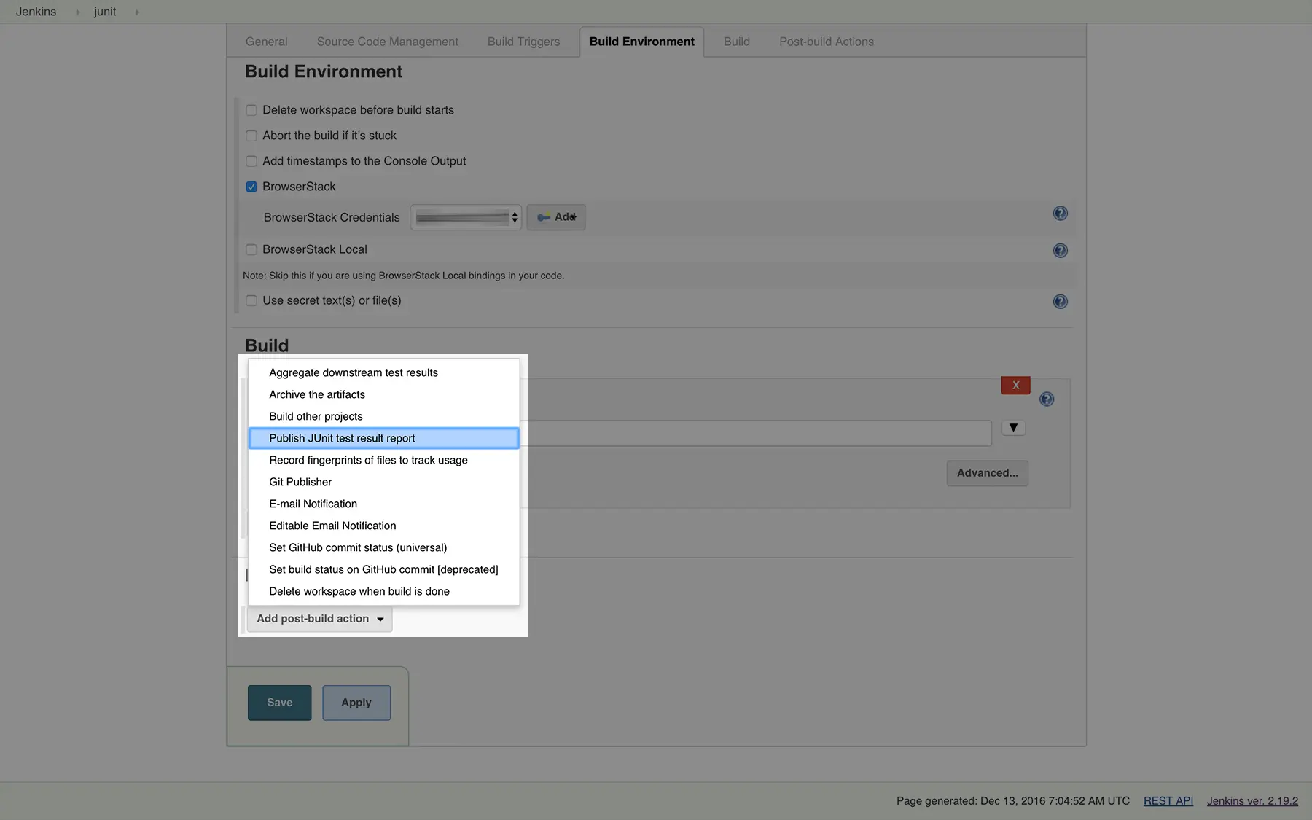Delete build step with red X button
Screen dimensions: 1312x820
pos(1015,386)
